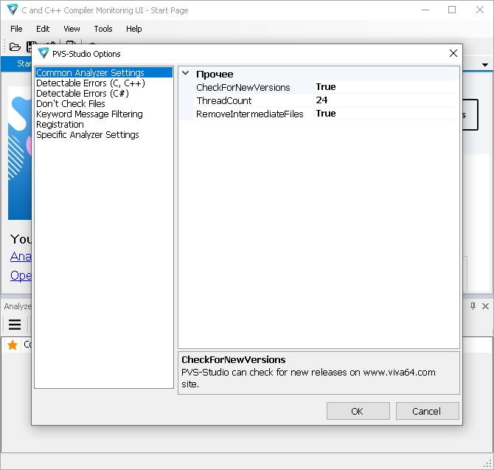Click CheckForNewVersions True value
Viewport: 494px width, 470px height.
[x=386, y=87]
